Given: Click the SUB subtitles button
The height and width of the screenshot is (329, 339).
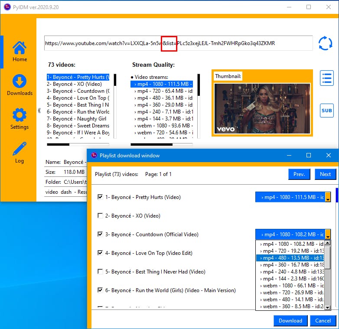Looking at the screenshot, I should (327, 111).
